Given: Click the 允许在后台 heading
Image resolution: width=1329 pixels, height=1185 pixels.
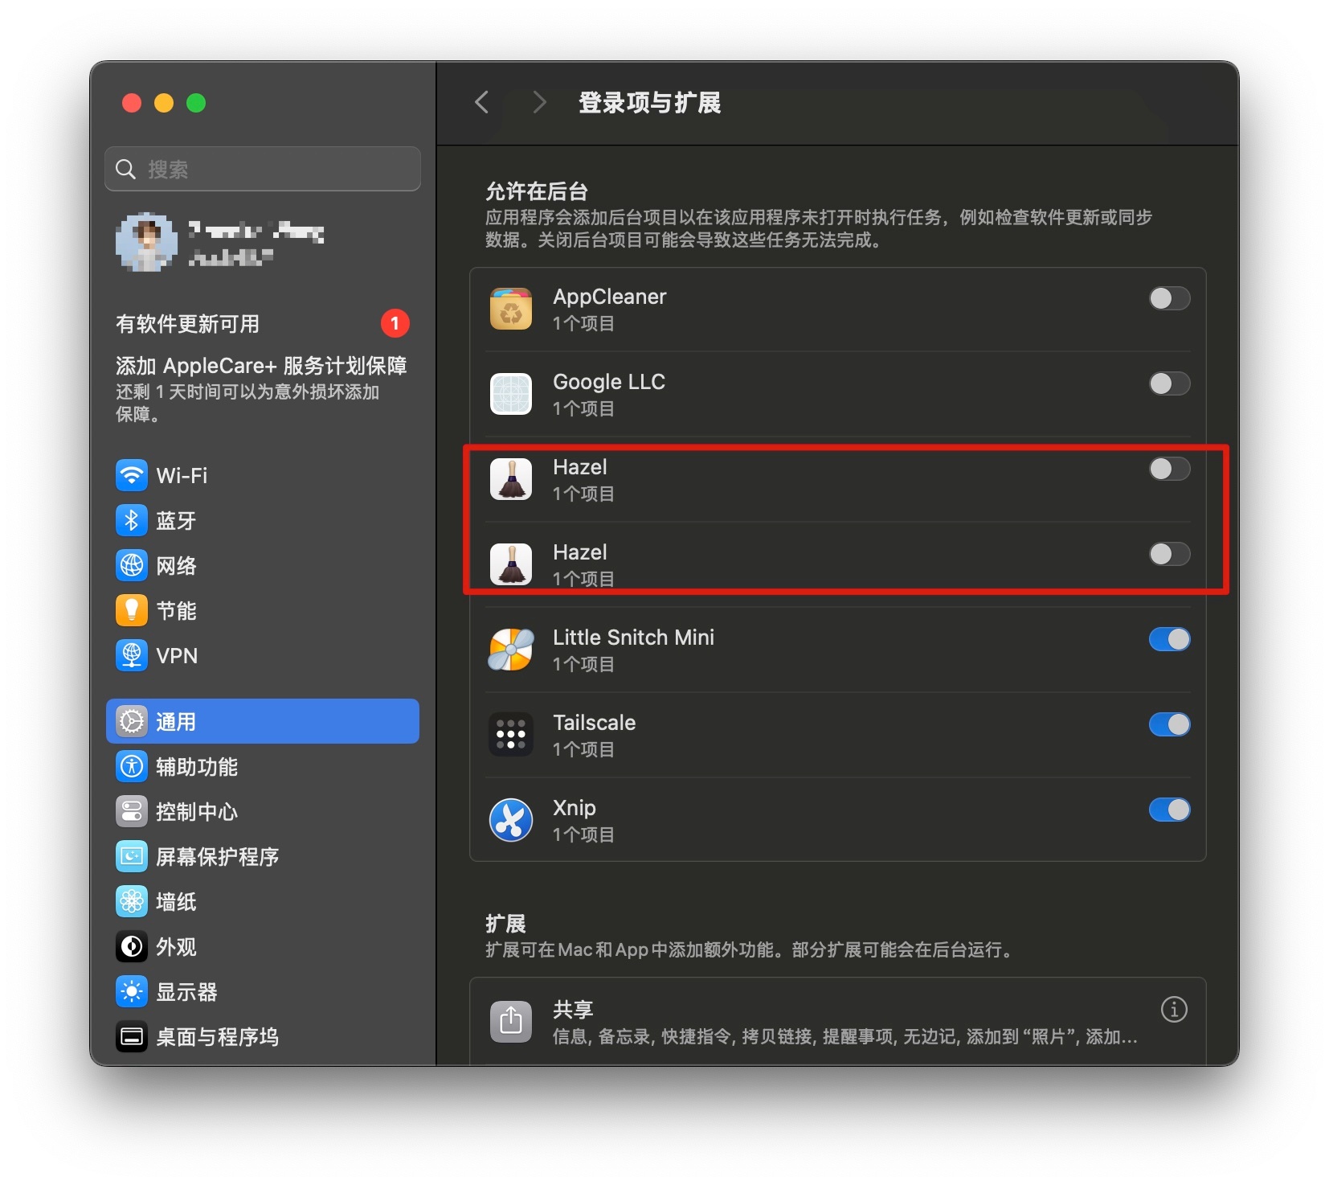Looking at the screenshot, I should [536, 191].
